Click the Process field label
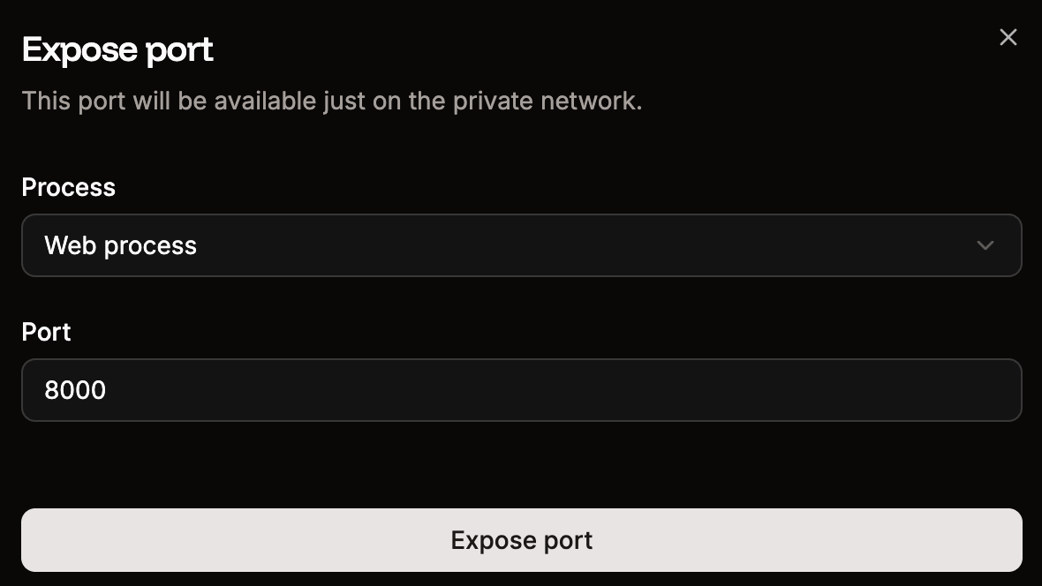The height and width of the screenshot is (586, 1042). tap(68, 187)
